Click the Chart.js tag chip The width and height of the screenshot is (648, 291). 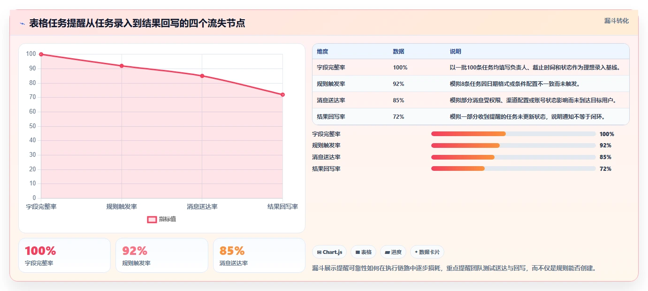click(x=329, y=252)
